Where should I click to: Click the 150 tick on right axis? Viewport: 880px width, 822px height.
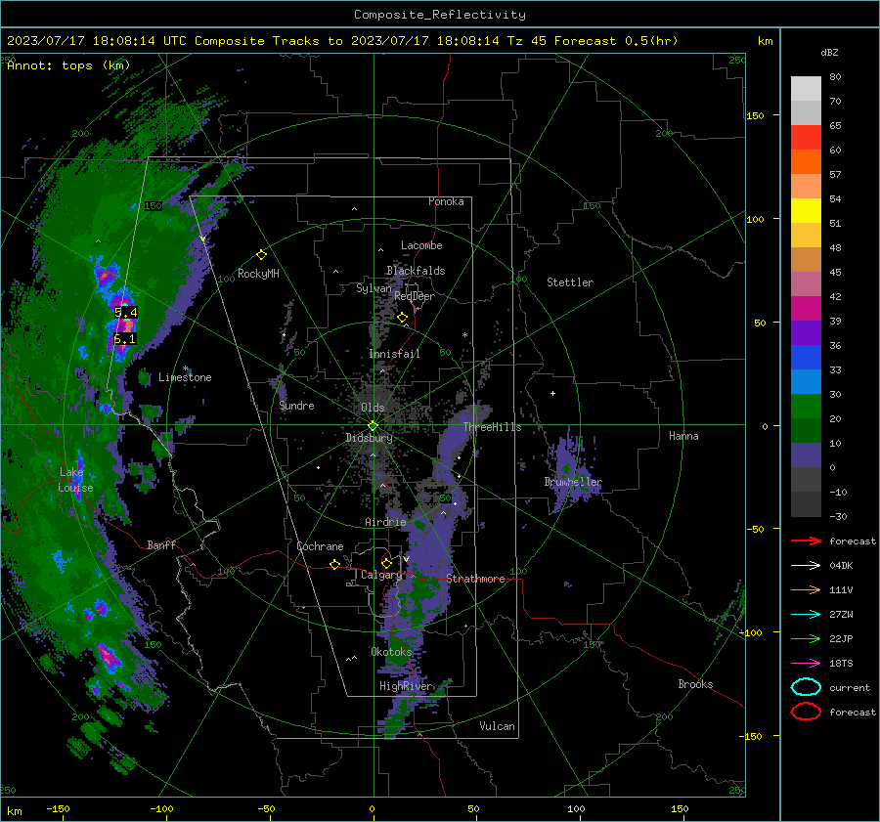(x=755, y=115)
